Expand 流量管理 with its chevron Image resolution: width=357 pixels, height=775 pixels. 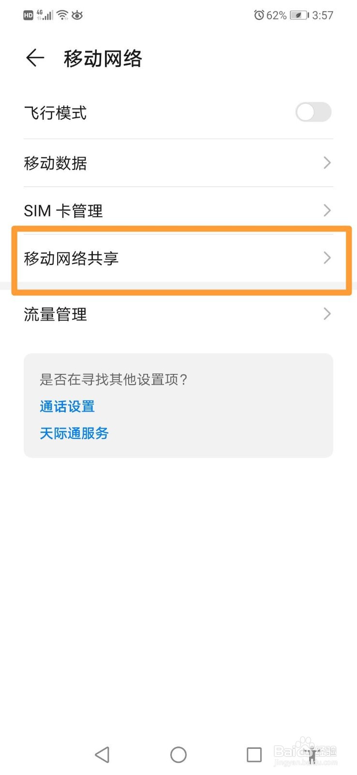[327, 314]
